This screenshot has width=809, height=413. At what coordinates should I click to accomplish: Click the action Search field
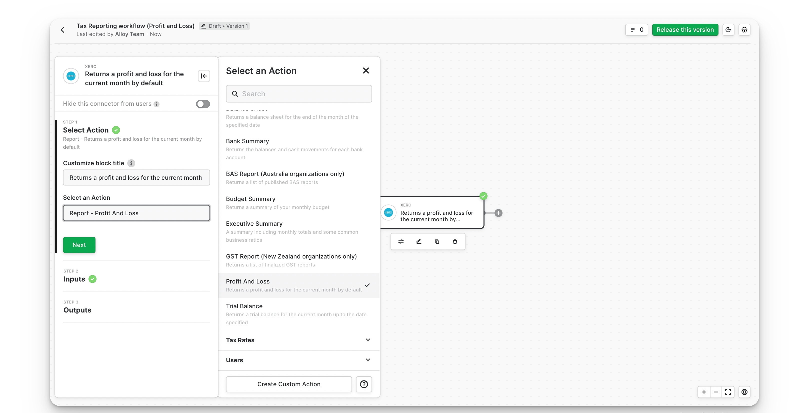(299, 94)
